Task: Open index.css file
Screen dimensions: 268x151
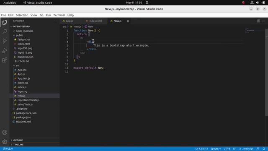Action: 23,83
